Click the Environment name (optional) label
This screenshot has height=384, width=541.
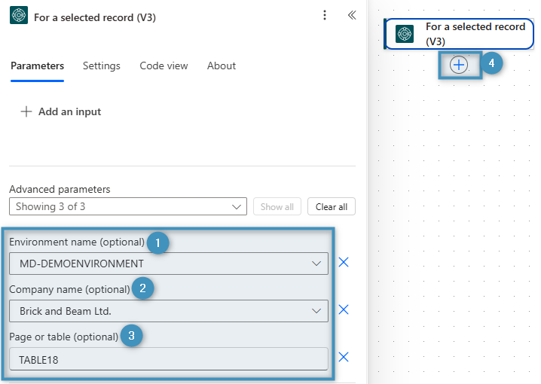tap(77, 242)
